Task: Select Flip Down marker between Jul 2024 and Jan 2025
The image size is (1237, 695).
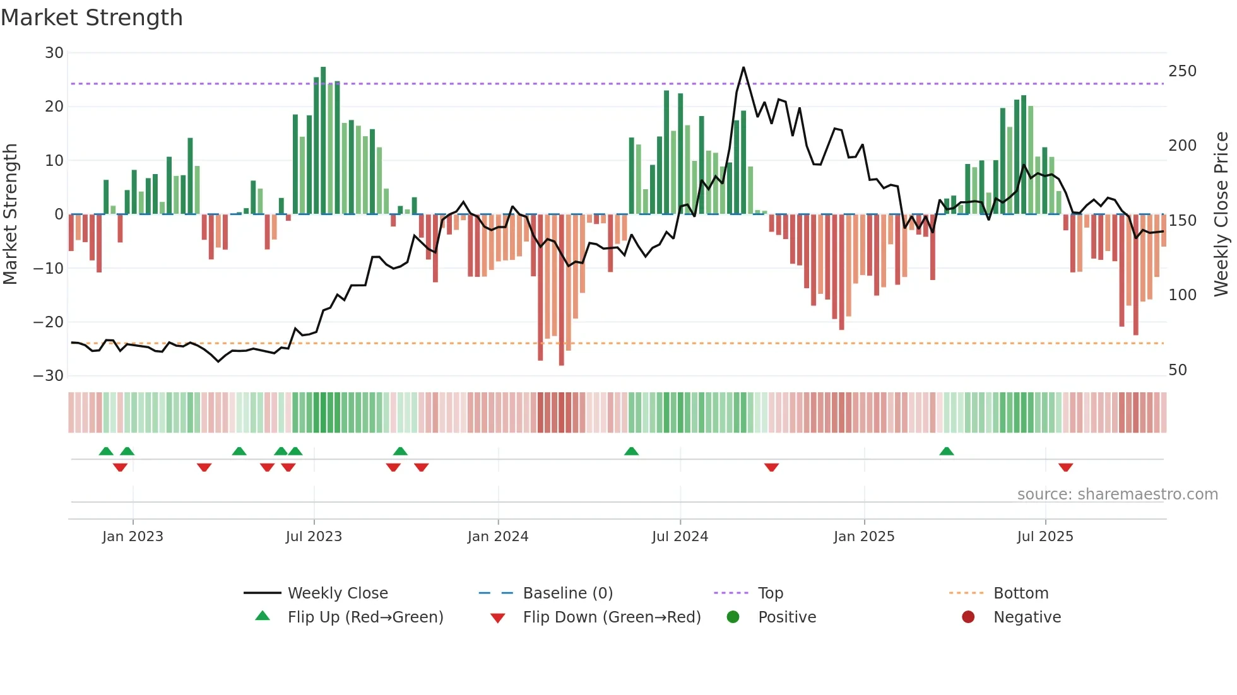Action: pyautogui.click(x=771, y=467)
